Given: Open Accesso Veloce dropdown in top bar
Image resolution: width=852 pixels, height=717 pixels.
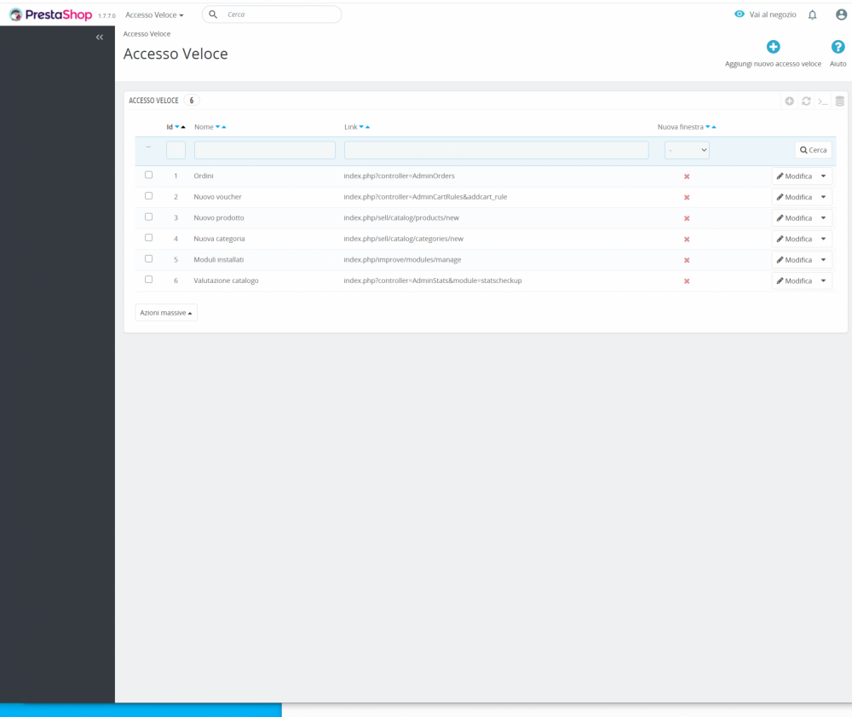Looking at the screenshot, I should (154, 14).
